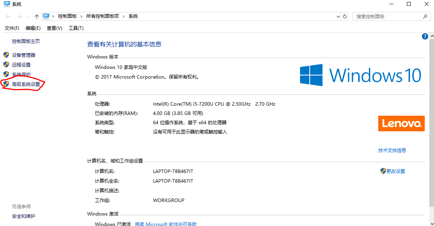The height and width of the screenshot is (226, 434).
Task: Go to 控制面板主页
Action: (26, 41)
